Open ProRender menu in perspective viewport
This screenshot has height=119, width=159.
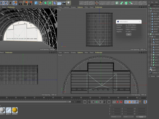[x=11, y=7]
